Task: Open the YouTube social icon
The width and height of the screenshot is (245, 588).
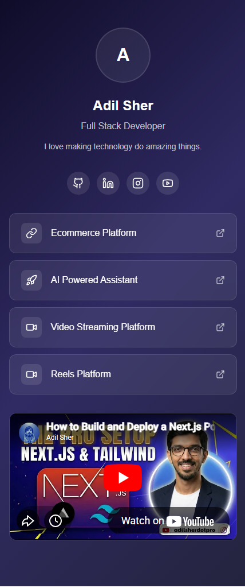Action: pyautogui.click(x=168, y=183)
